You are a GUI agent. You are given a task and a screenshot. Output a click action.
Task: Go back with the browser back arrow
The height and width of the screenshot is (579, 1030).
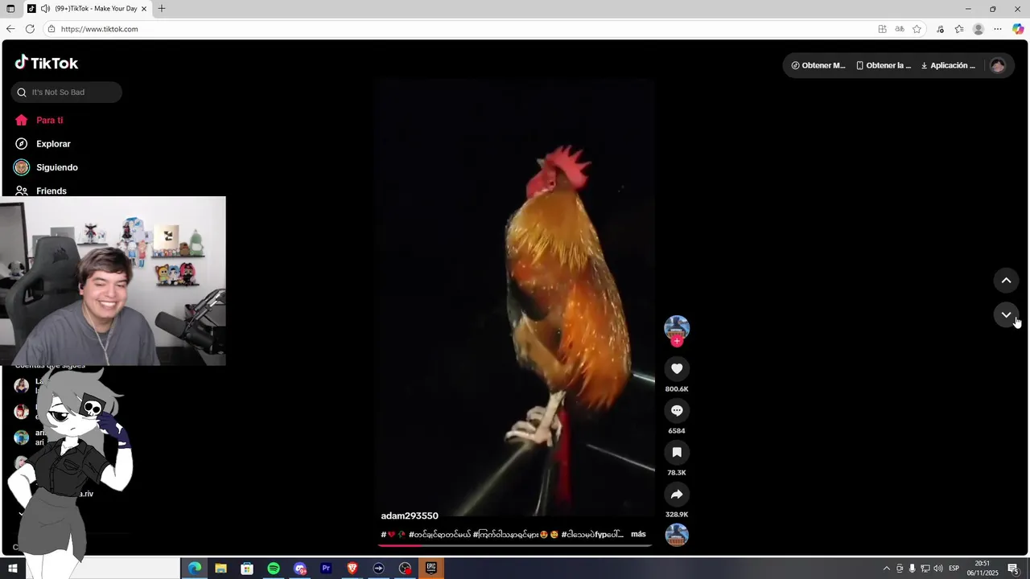10,29
